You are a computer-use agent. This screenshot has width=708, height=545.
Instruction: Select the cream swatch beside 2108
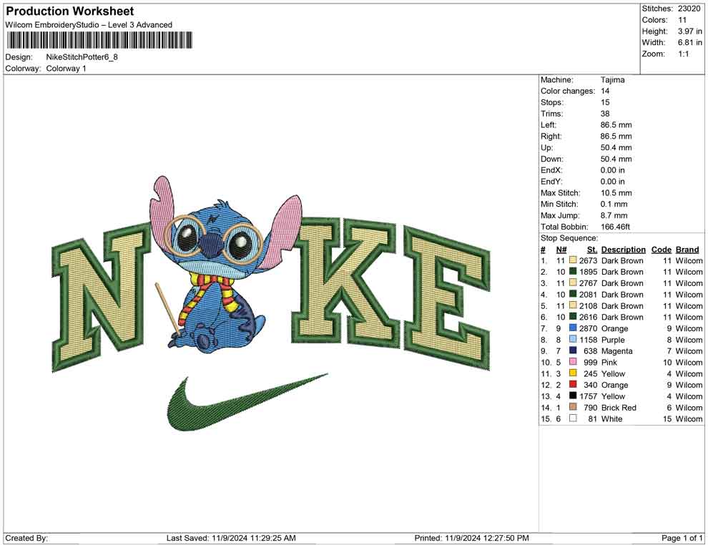pyautogui.click(x=573, y=305)
